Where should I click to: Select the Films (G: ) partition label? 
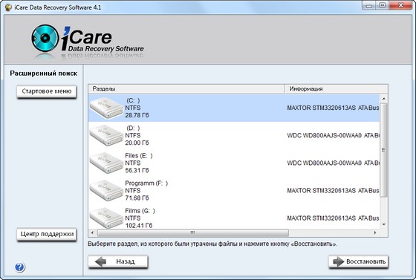tap(140, 211)
